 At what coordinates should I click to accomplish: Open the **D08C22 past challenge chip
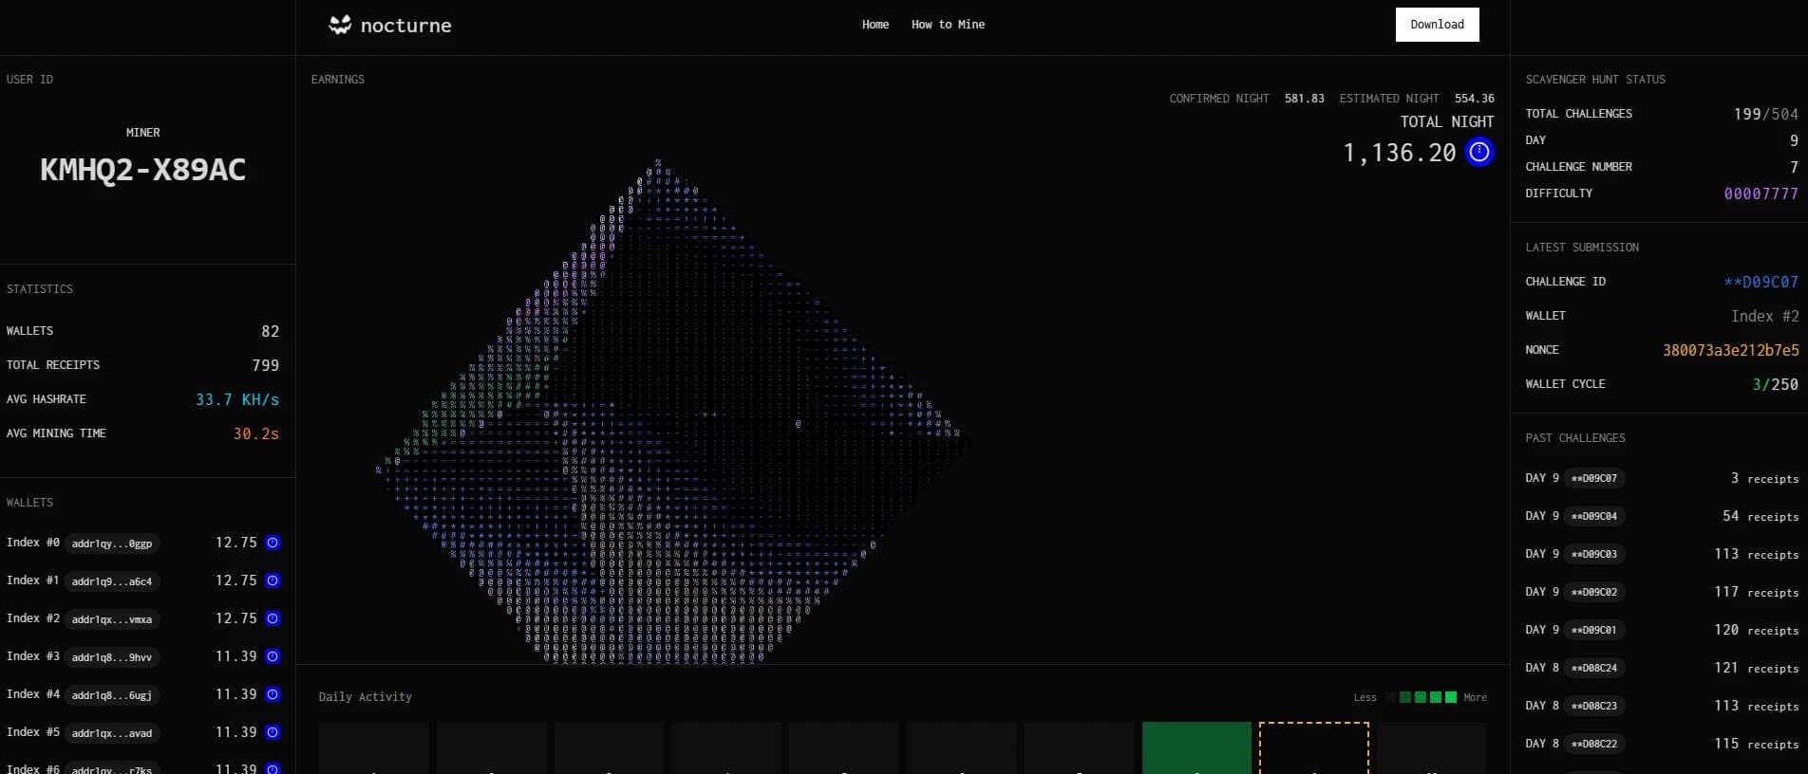[x=1594, y=744]
